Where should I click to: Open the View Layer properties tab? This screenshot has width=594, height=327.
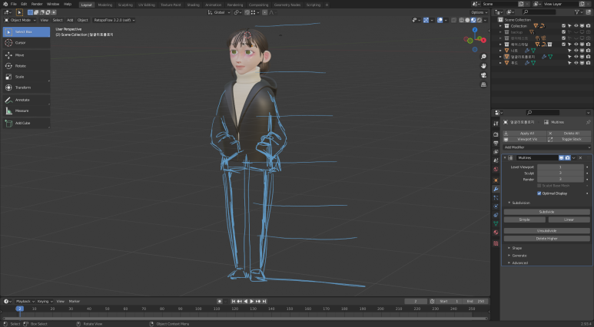click(x=496, y=152)
